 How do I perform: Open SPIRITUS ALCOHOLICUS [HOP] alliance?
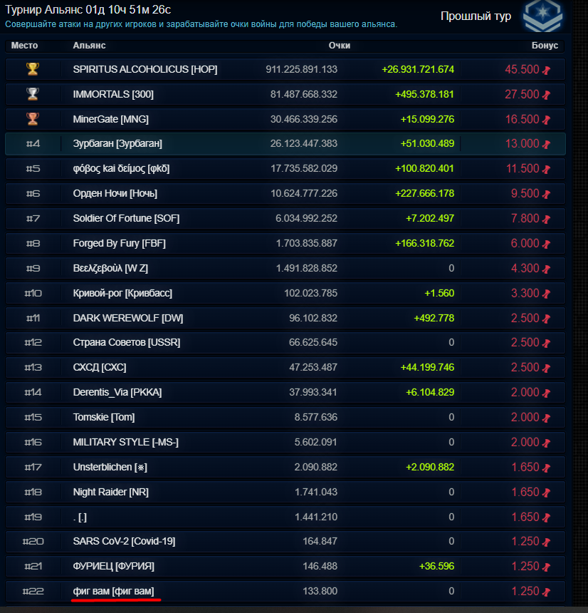click(145, 69)
